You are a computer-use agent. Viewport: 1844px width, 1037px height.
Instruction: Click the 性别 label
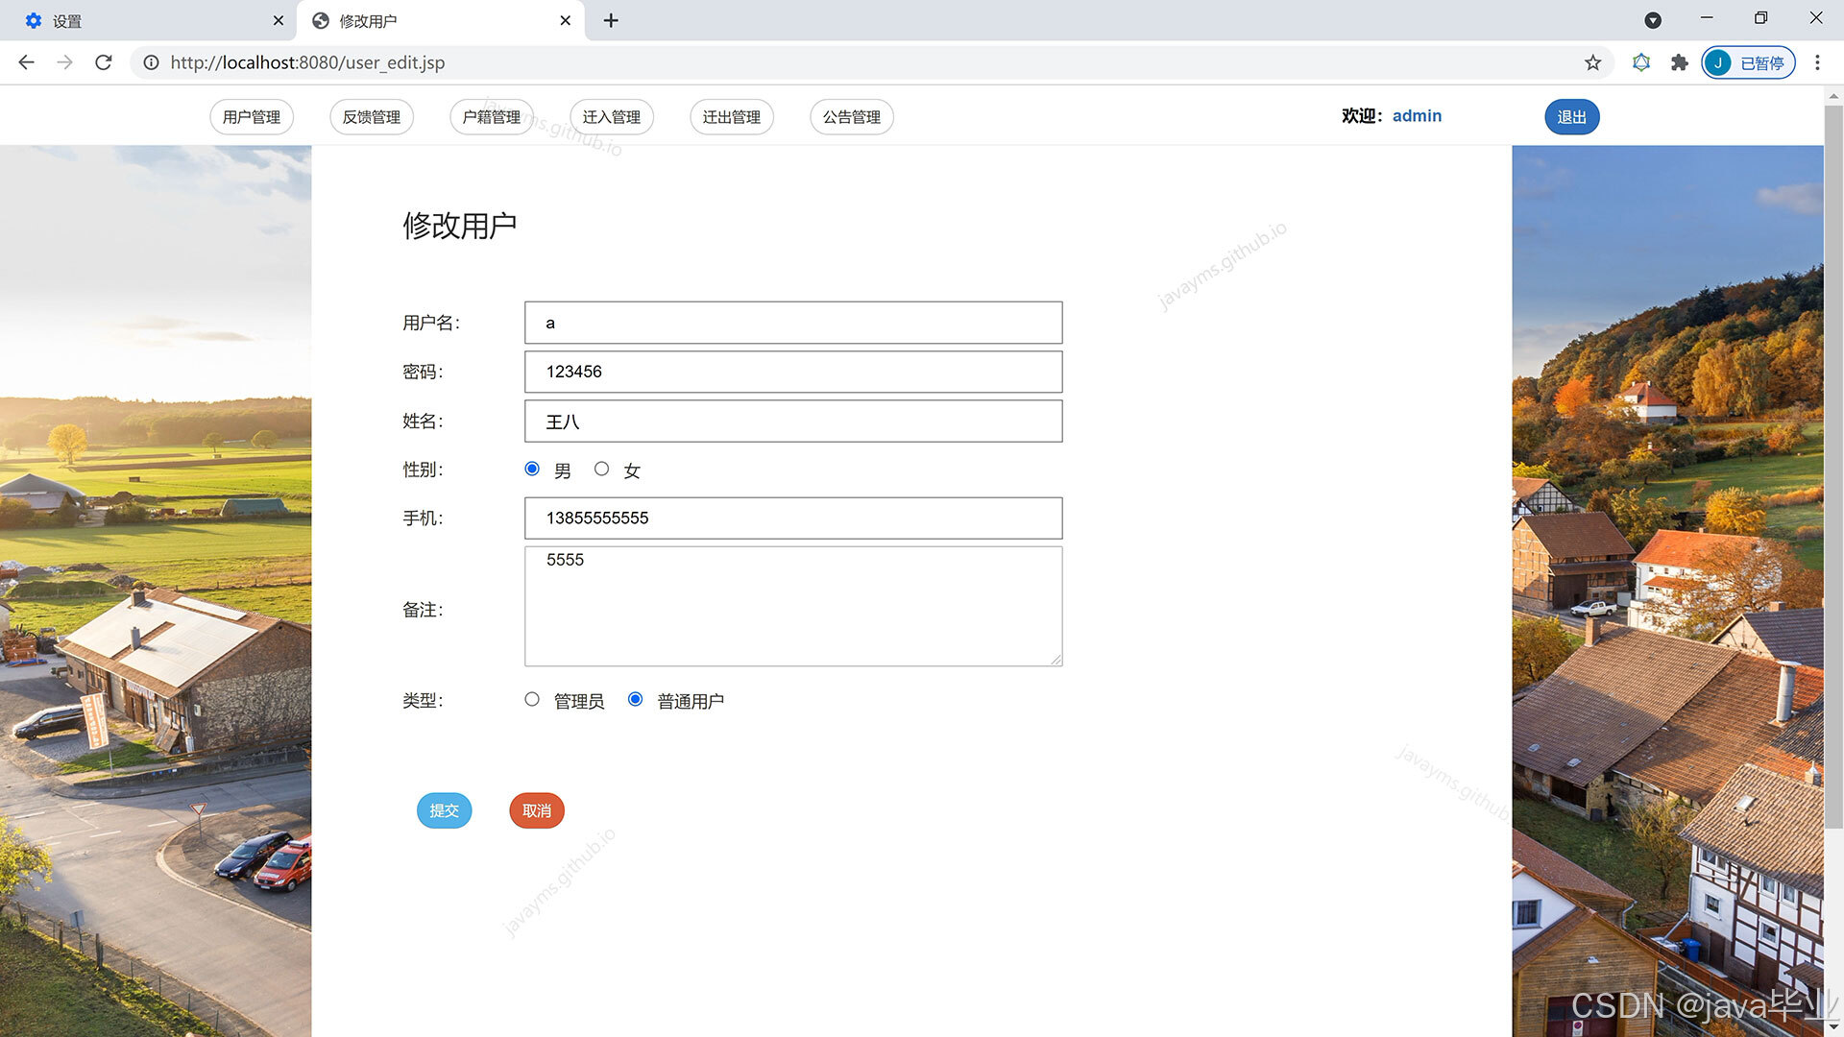point(423,470)
